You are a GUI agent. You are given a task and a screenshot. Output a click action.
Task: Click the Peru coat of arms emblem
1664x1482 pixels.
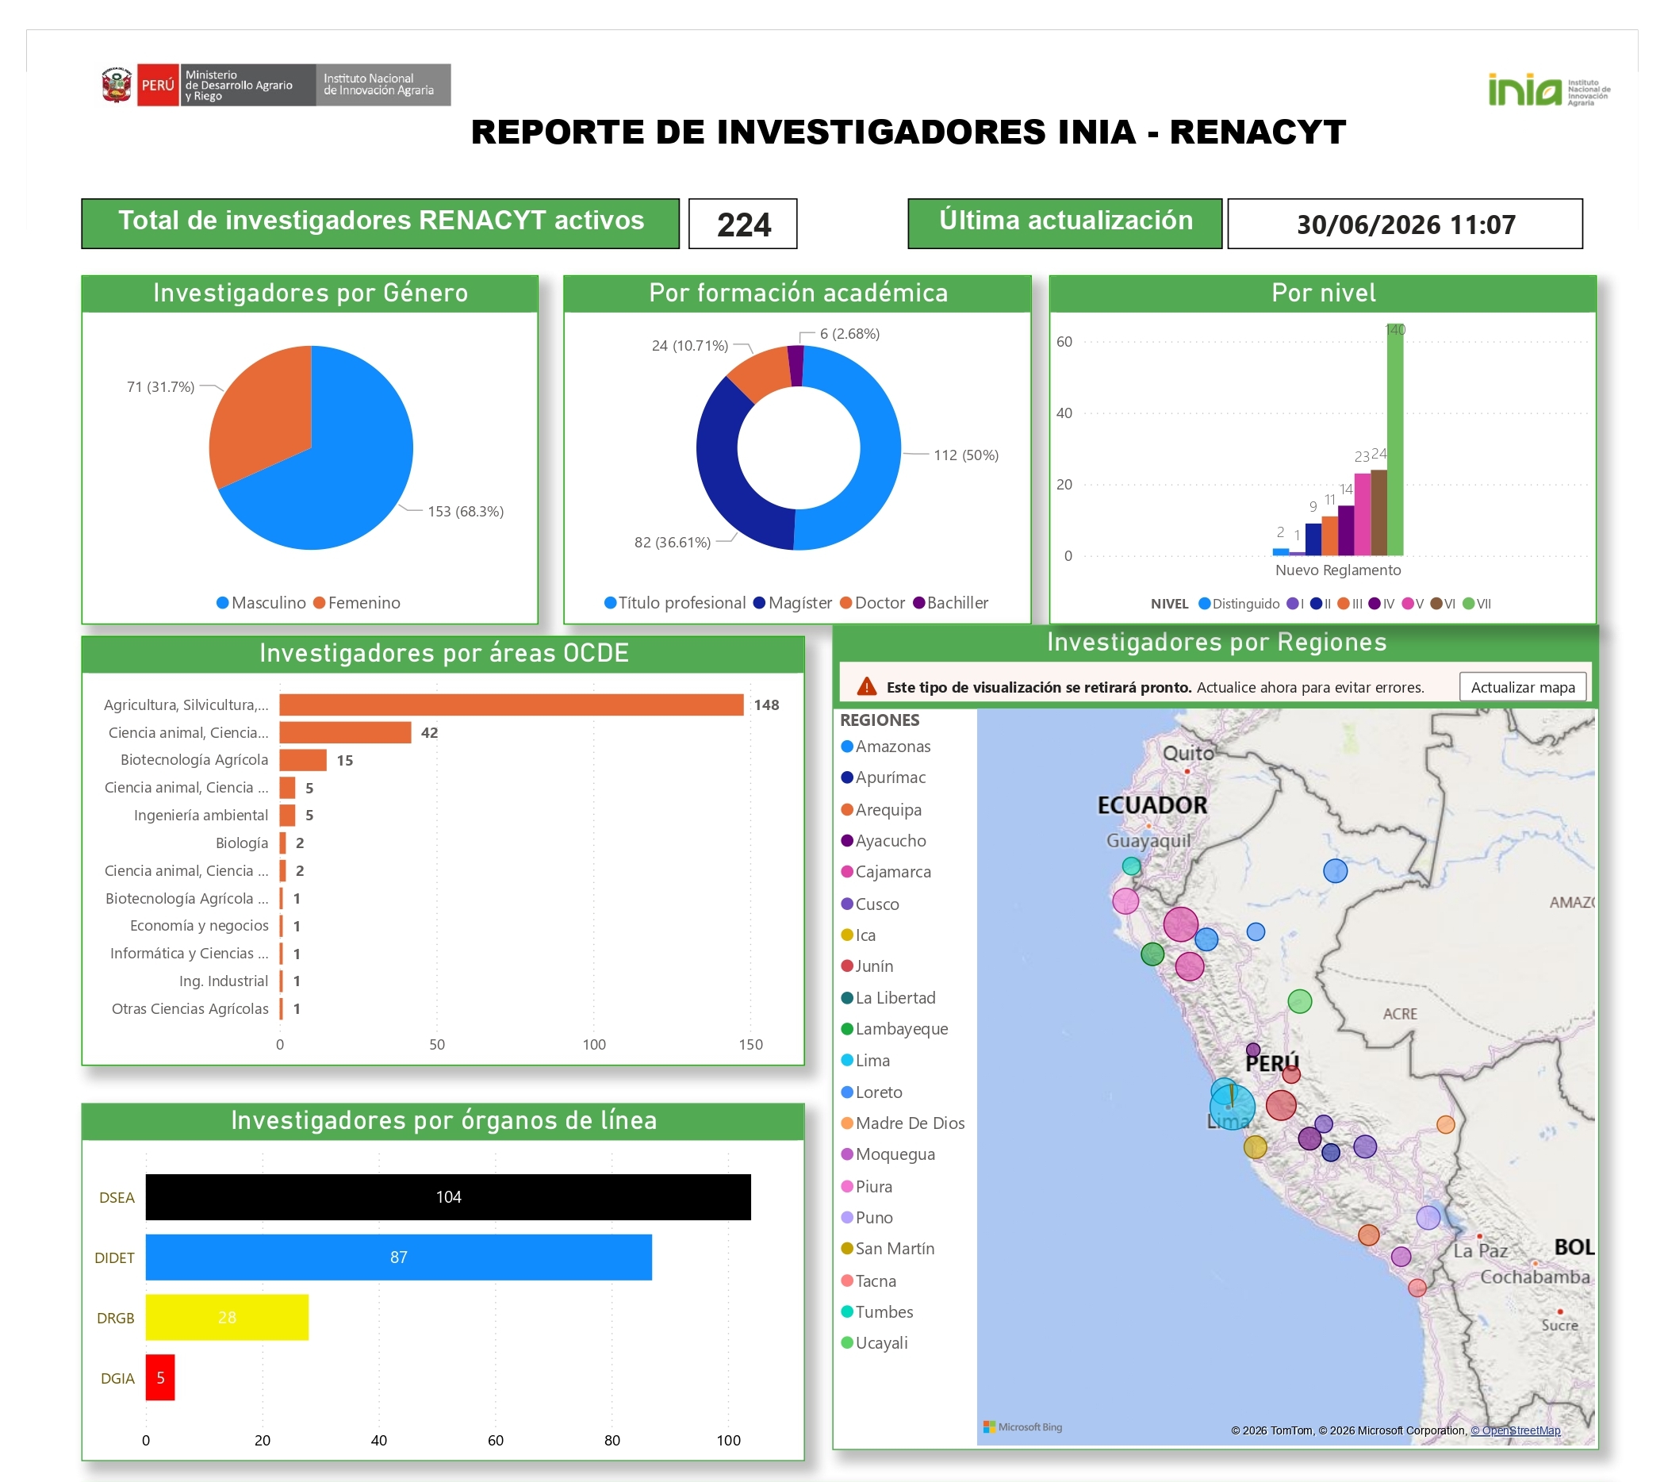click(x=117, y=85)
